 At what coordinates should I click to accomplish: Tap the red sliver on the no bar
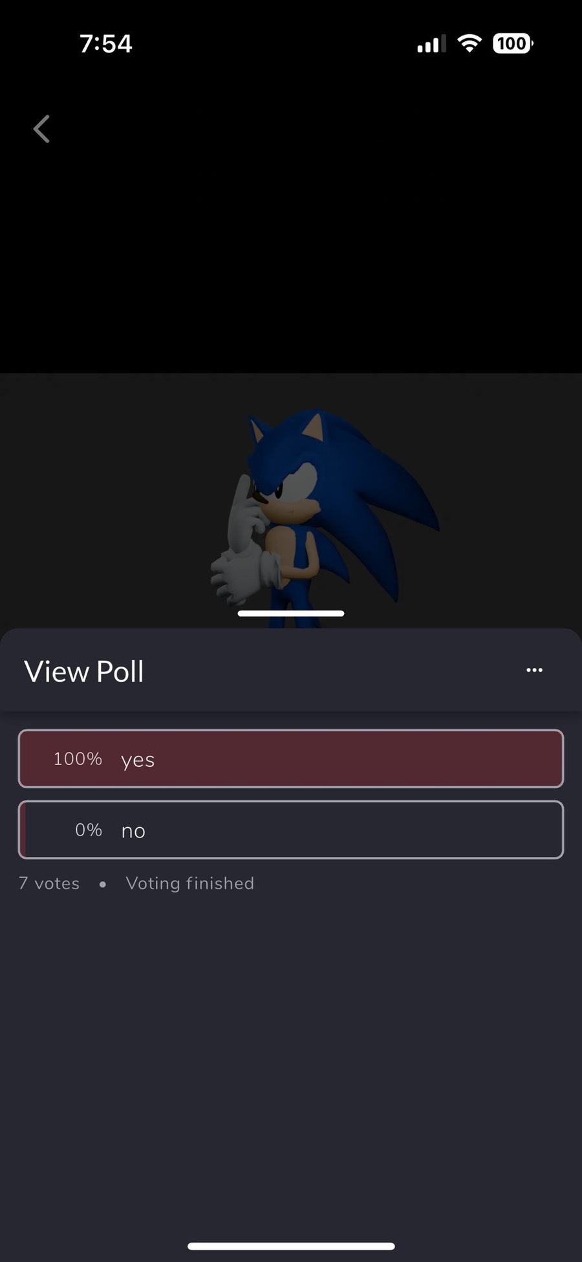[x=23, y=830]
